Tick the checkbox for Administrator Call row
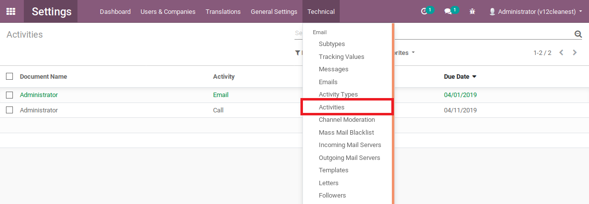589x204 pixels. pyautogui.click(x=9, y=110)
